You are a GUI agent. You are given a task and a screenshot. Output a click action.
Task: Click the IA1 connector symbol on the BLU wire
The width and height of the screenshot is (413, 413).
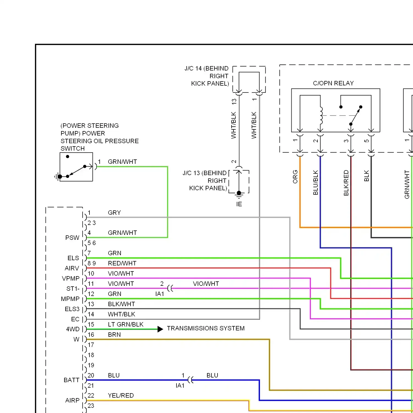pos(191,380)
